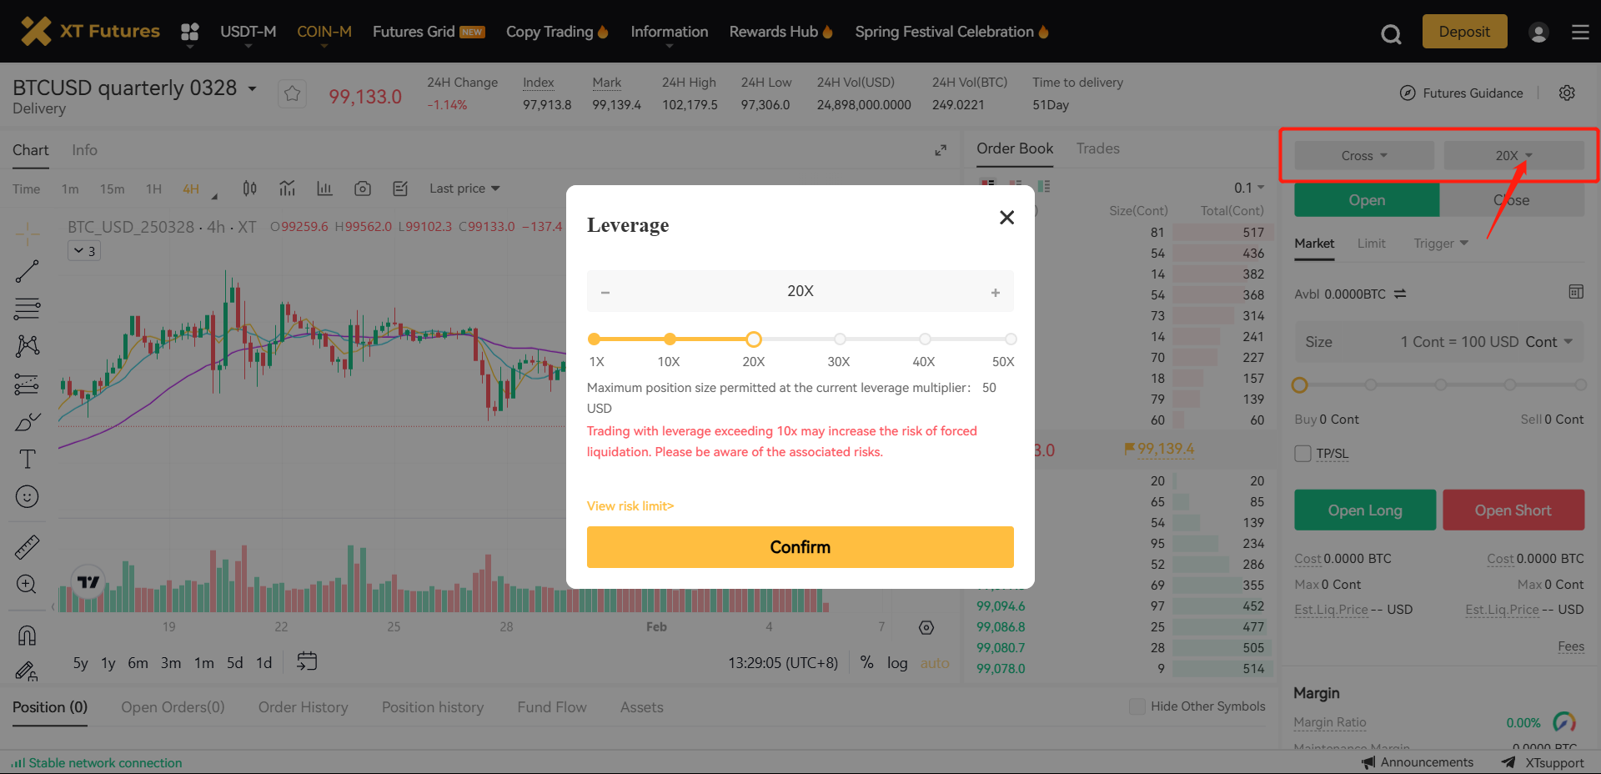Viewport: 1601px width, 774px height.
Task: Open the Order History tab
Action: [x=303, y=707]
